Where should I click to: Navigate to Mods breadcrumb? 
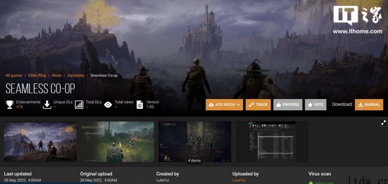tap(57, 75)
